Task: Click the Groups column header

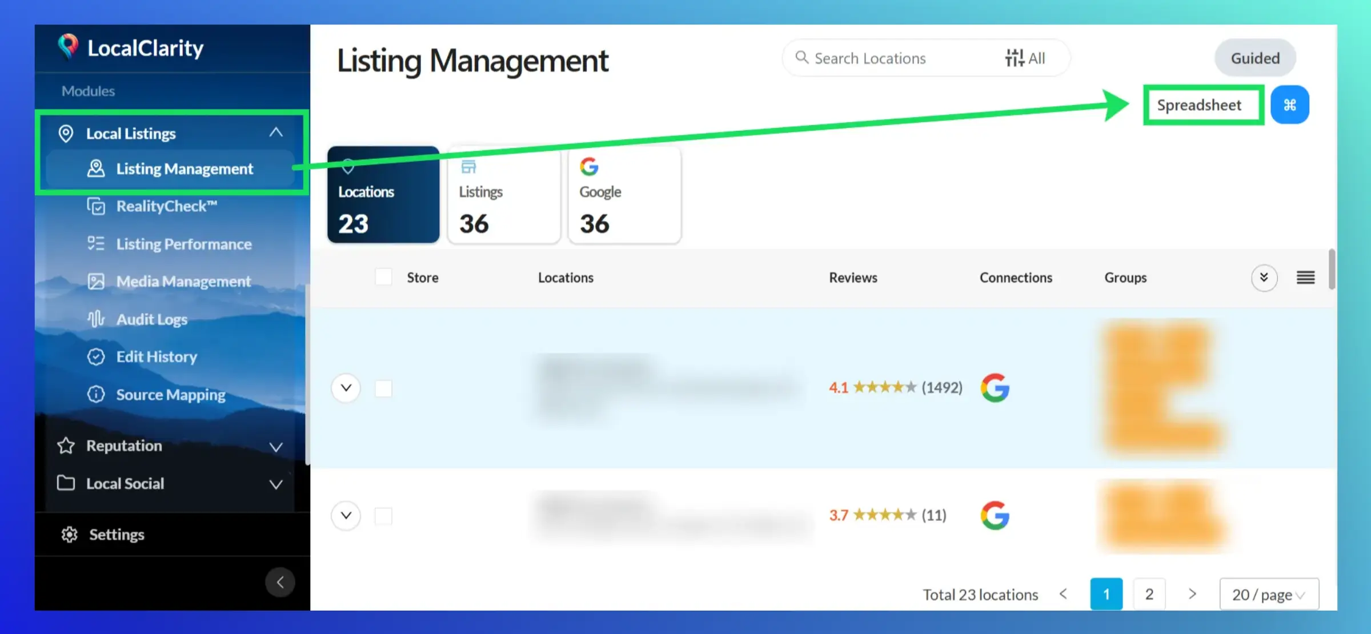Action: coord(1125,278)
